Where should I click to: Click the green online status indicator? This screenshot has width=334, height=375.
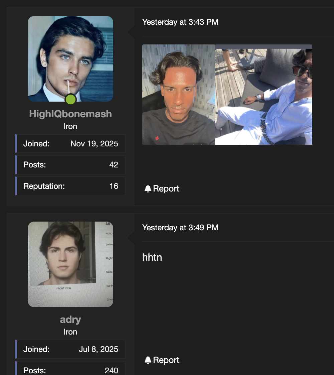[70, 99]
